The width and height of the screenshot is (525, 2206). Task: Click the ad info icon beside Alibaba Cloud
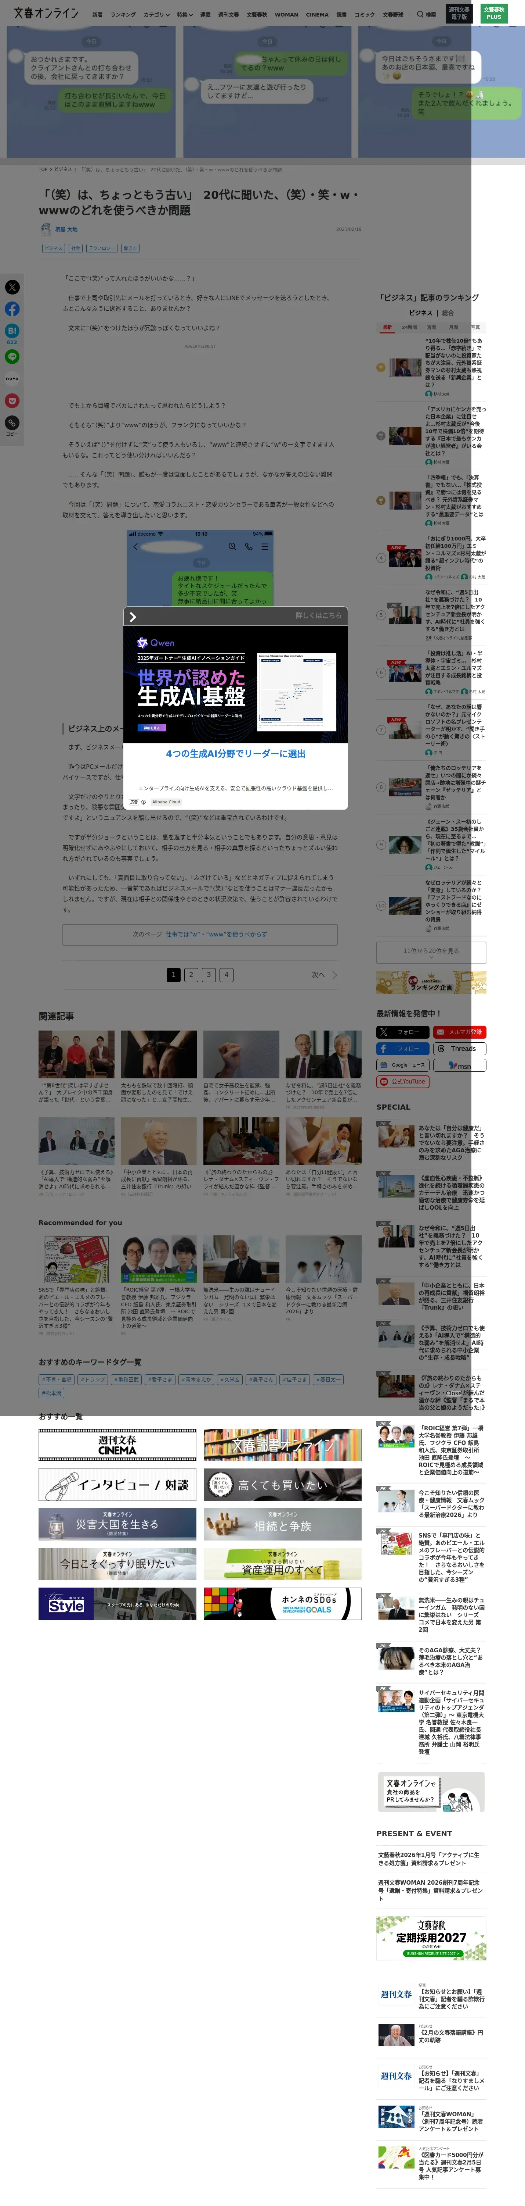[143, 802]
